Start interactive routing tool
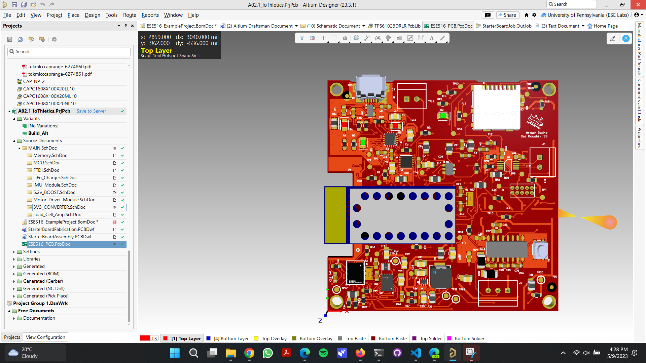 pos(367,38)
